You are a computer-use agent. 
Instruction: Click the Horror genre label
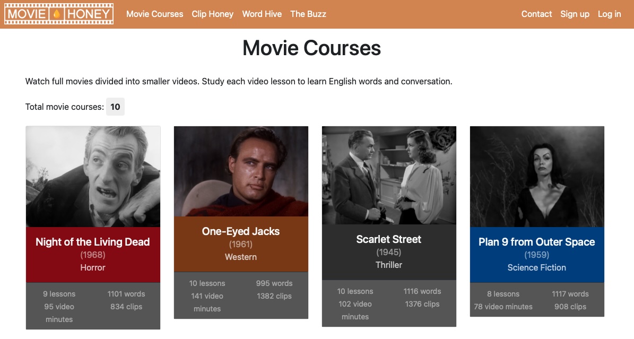(92, 267)
